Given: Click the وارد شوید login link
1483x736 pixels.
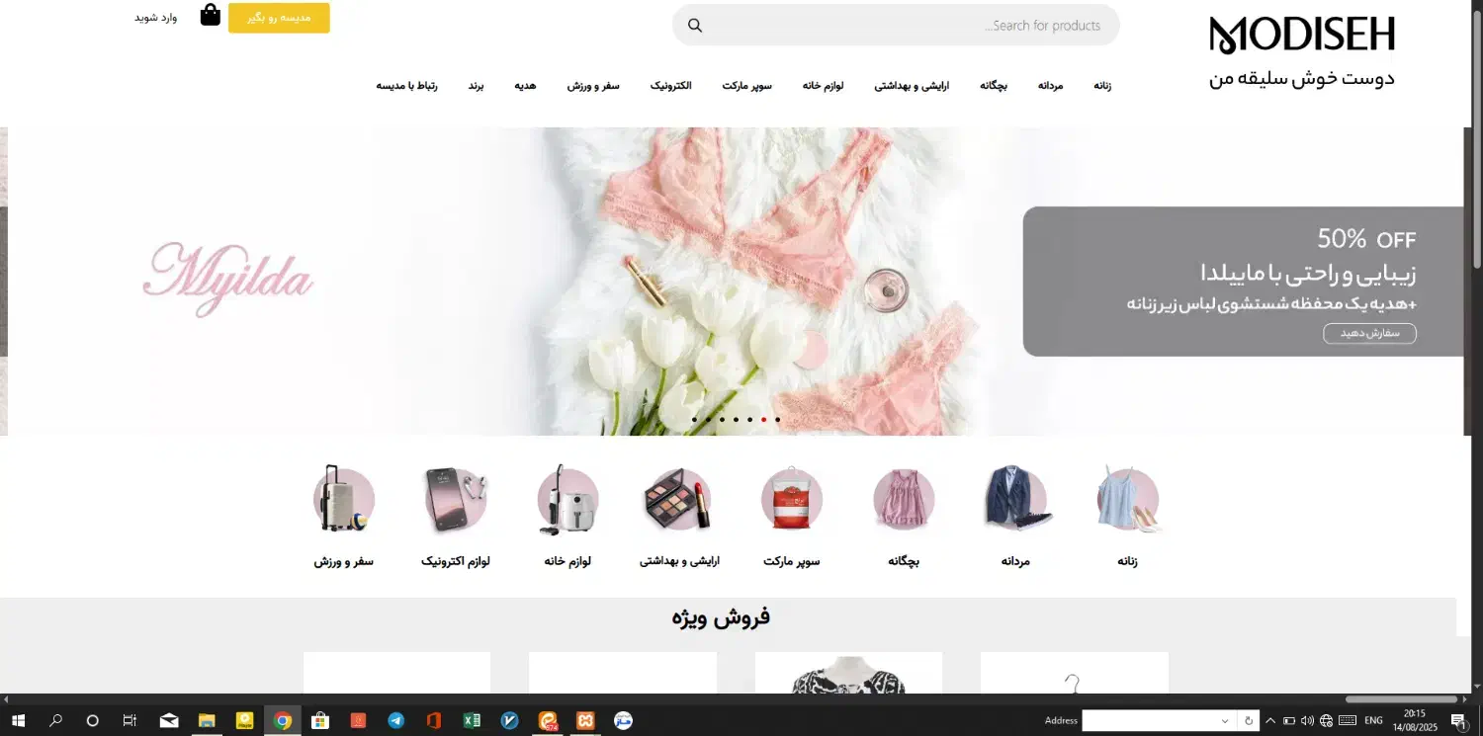Looking at the screenshot, I should point(155,18).
